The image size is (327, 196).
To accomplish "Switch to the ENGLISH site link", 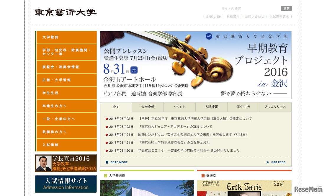I will 214,17.
